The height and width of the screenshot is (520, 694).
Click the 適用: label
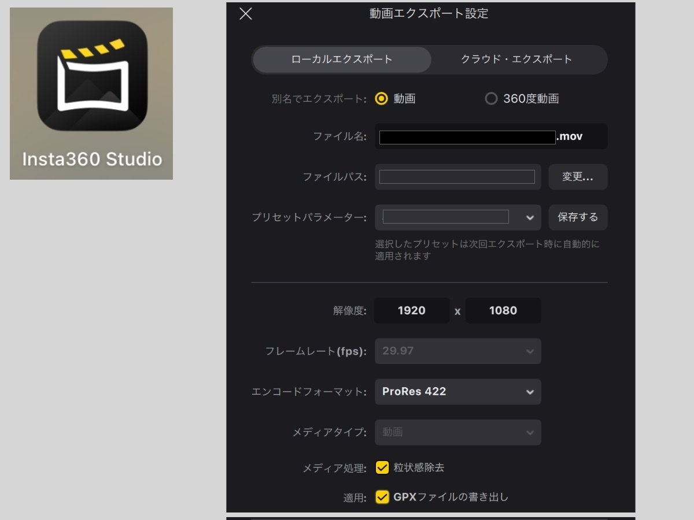355,497
